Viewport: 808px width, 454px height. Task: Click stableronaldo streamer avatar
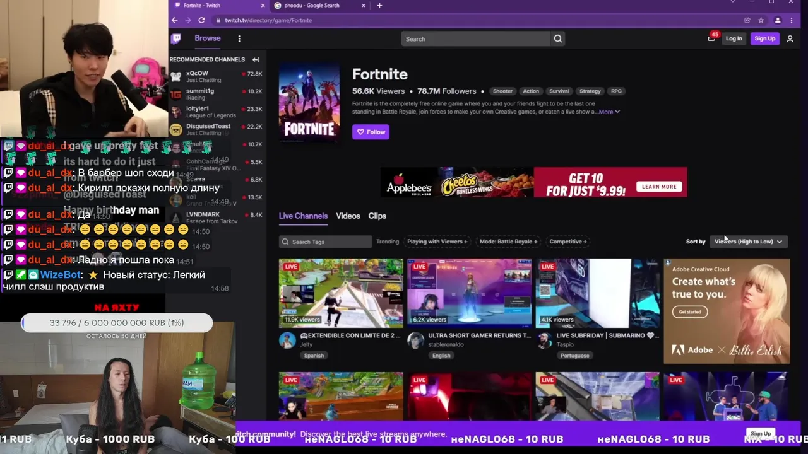tap(415, 340)
